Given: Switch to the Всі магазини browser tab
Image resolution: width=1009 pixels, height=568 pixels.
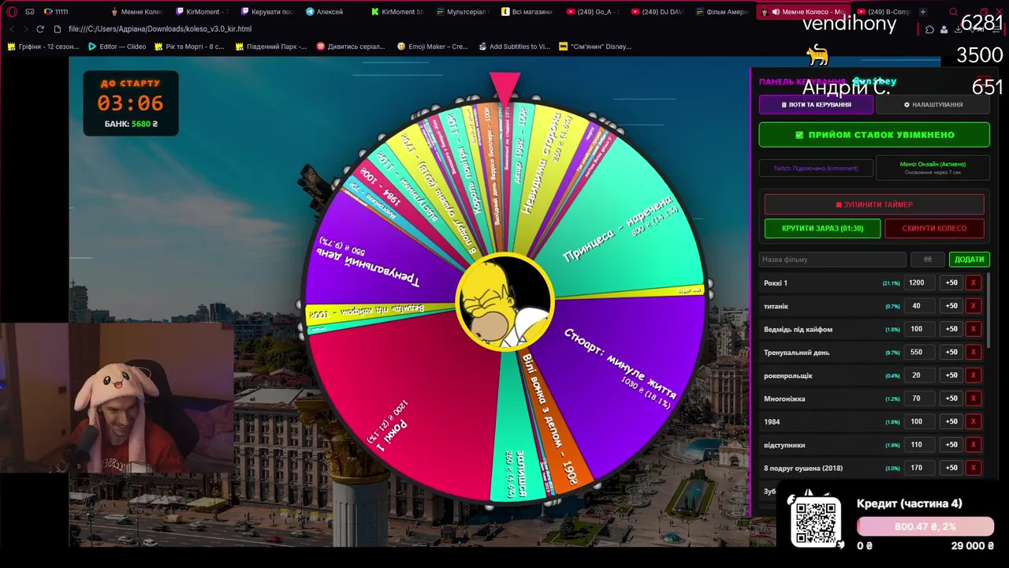Looking at the screenshot, I should coord(527,12).
